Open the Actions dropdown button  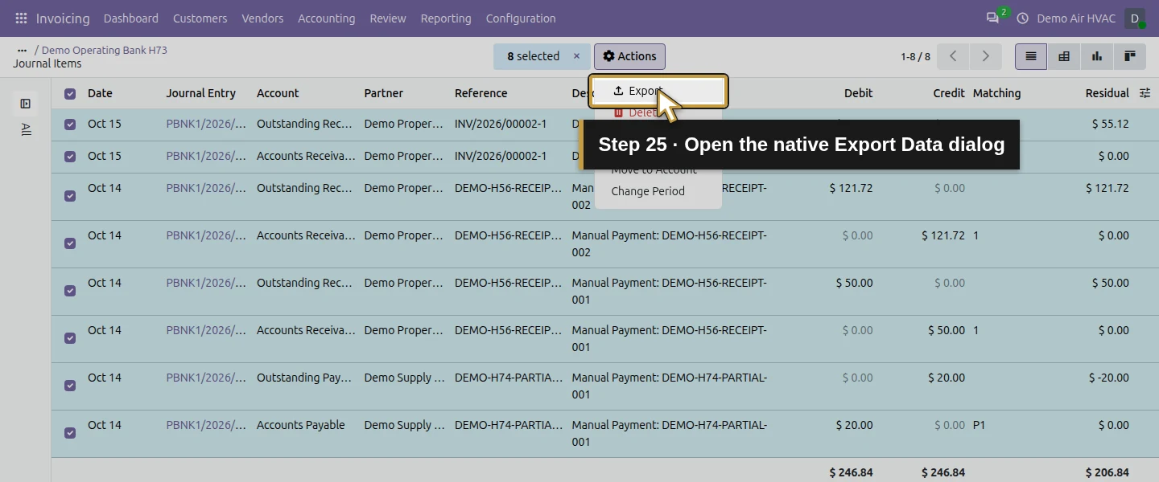coord(629,56)
